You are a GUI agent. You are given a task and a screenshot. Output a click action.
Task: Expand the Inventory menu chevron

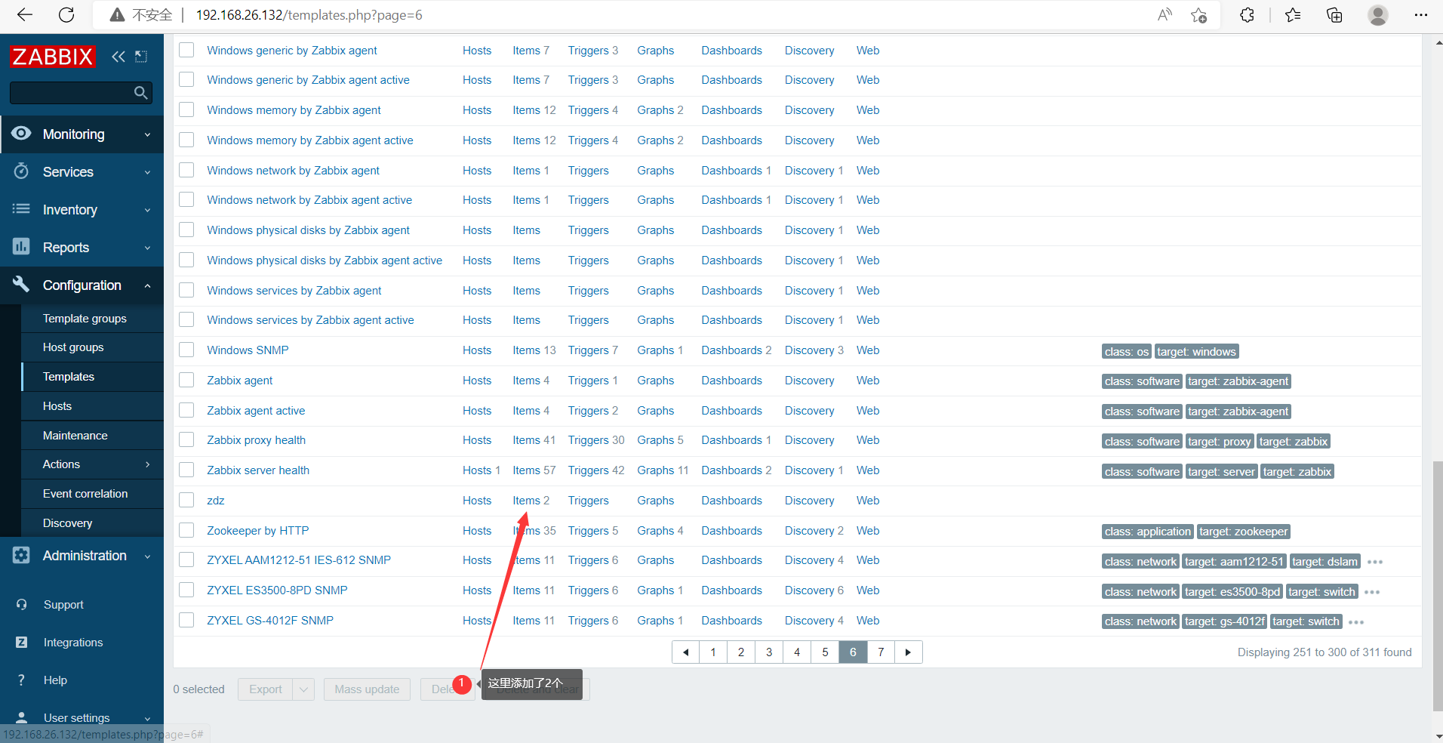147,210
